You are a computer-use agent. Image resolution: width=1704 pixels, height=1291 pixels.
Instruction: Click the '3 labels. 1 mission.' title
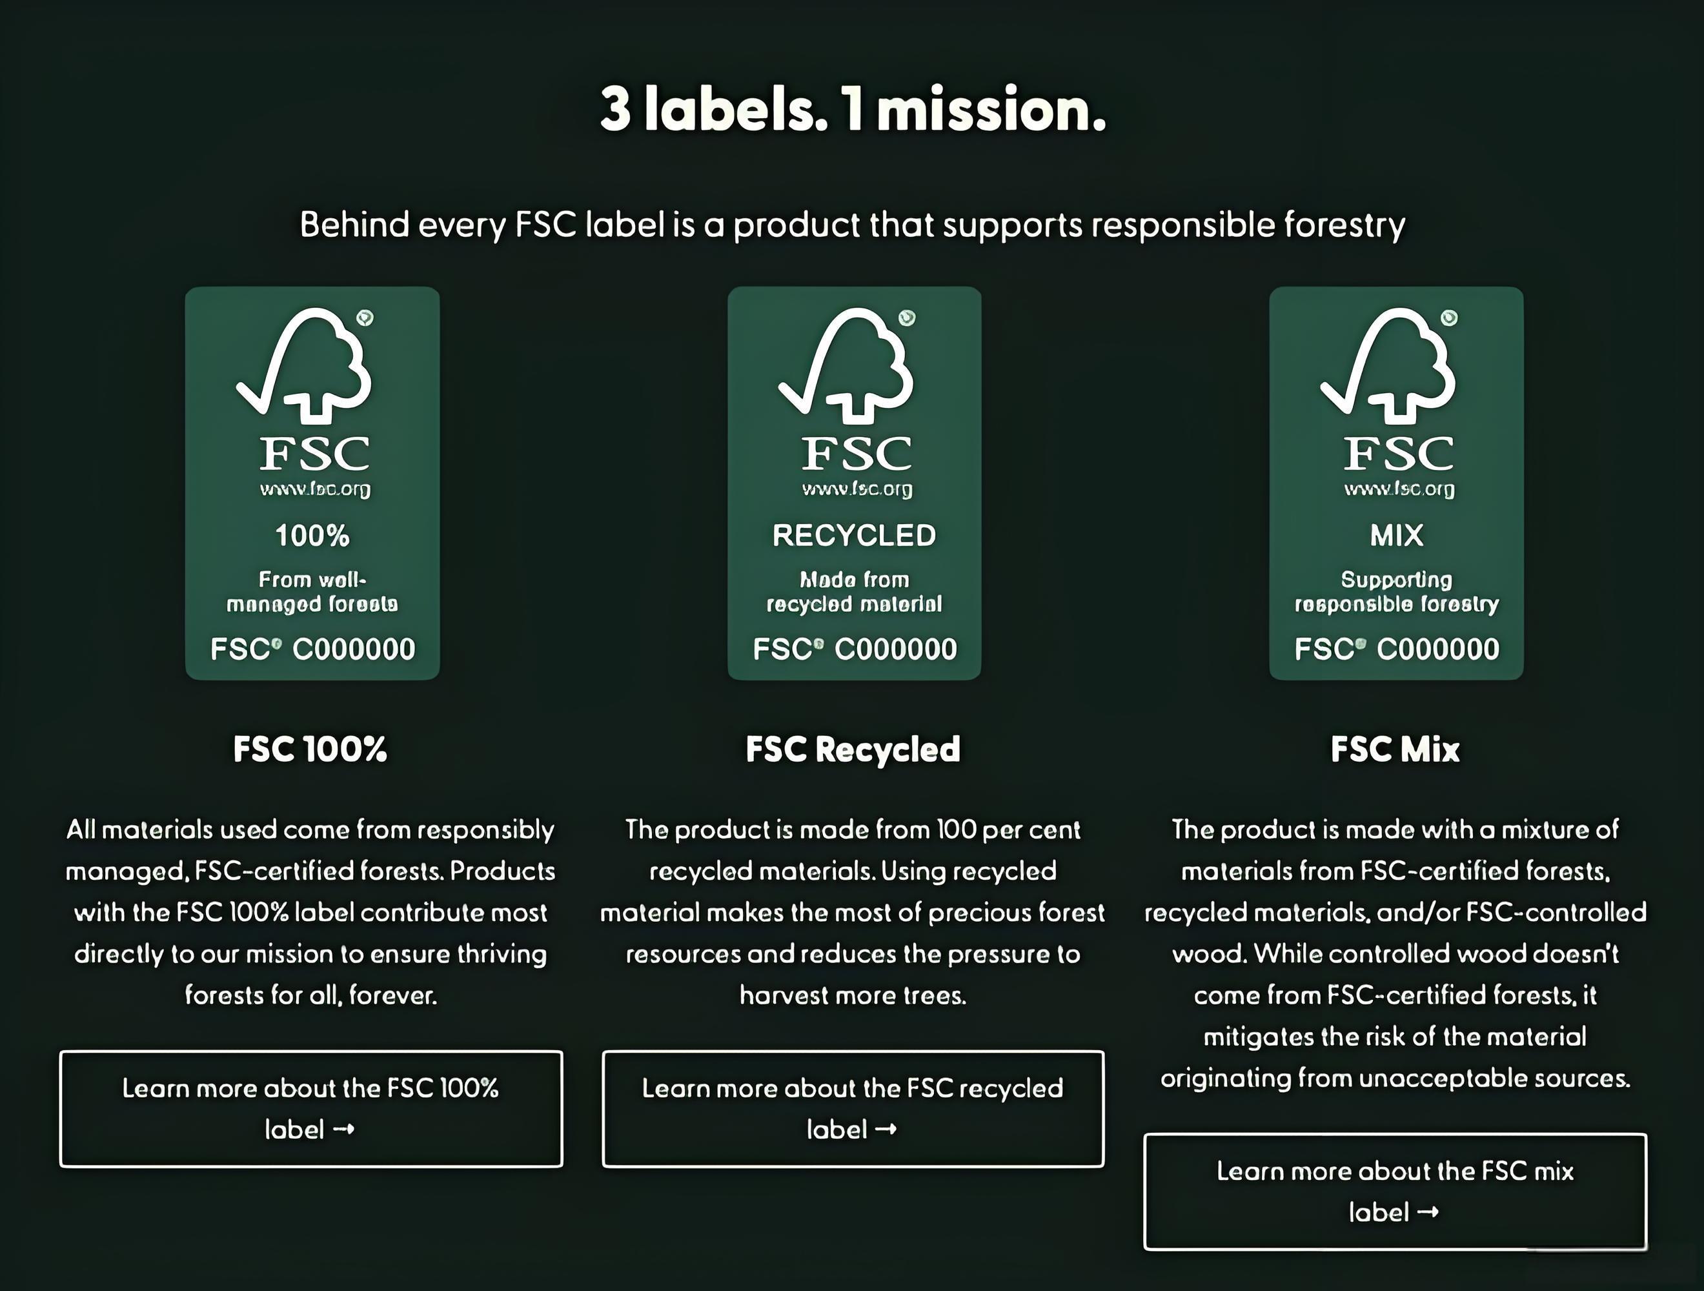[x=853, y=109]
